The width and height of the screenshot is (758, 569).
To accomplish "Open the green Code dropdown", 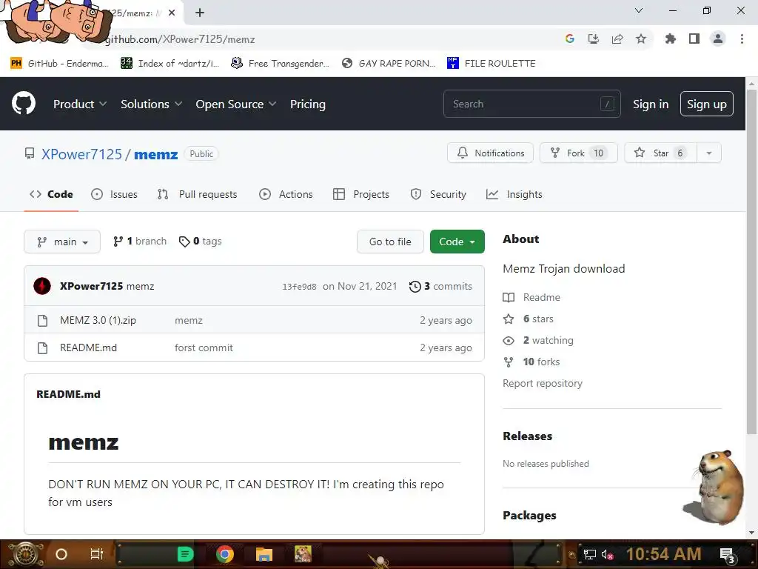I will tap(457, 242).
